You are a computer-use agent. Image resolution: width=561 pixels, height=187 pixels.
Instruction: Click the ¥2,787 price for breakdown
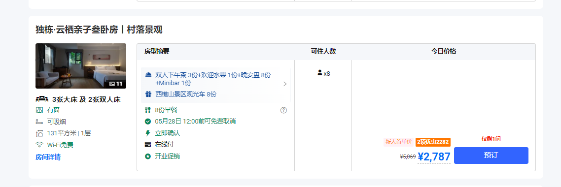tap(434, 156)
